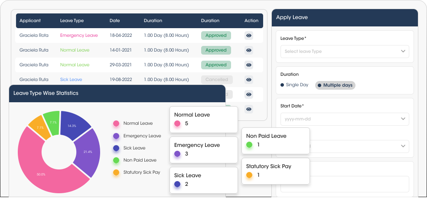Click Graciela Rota applicant name

[34, 36]
